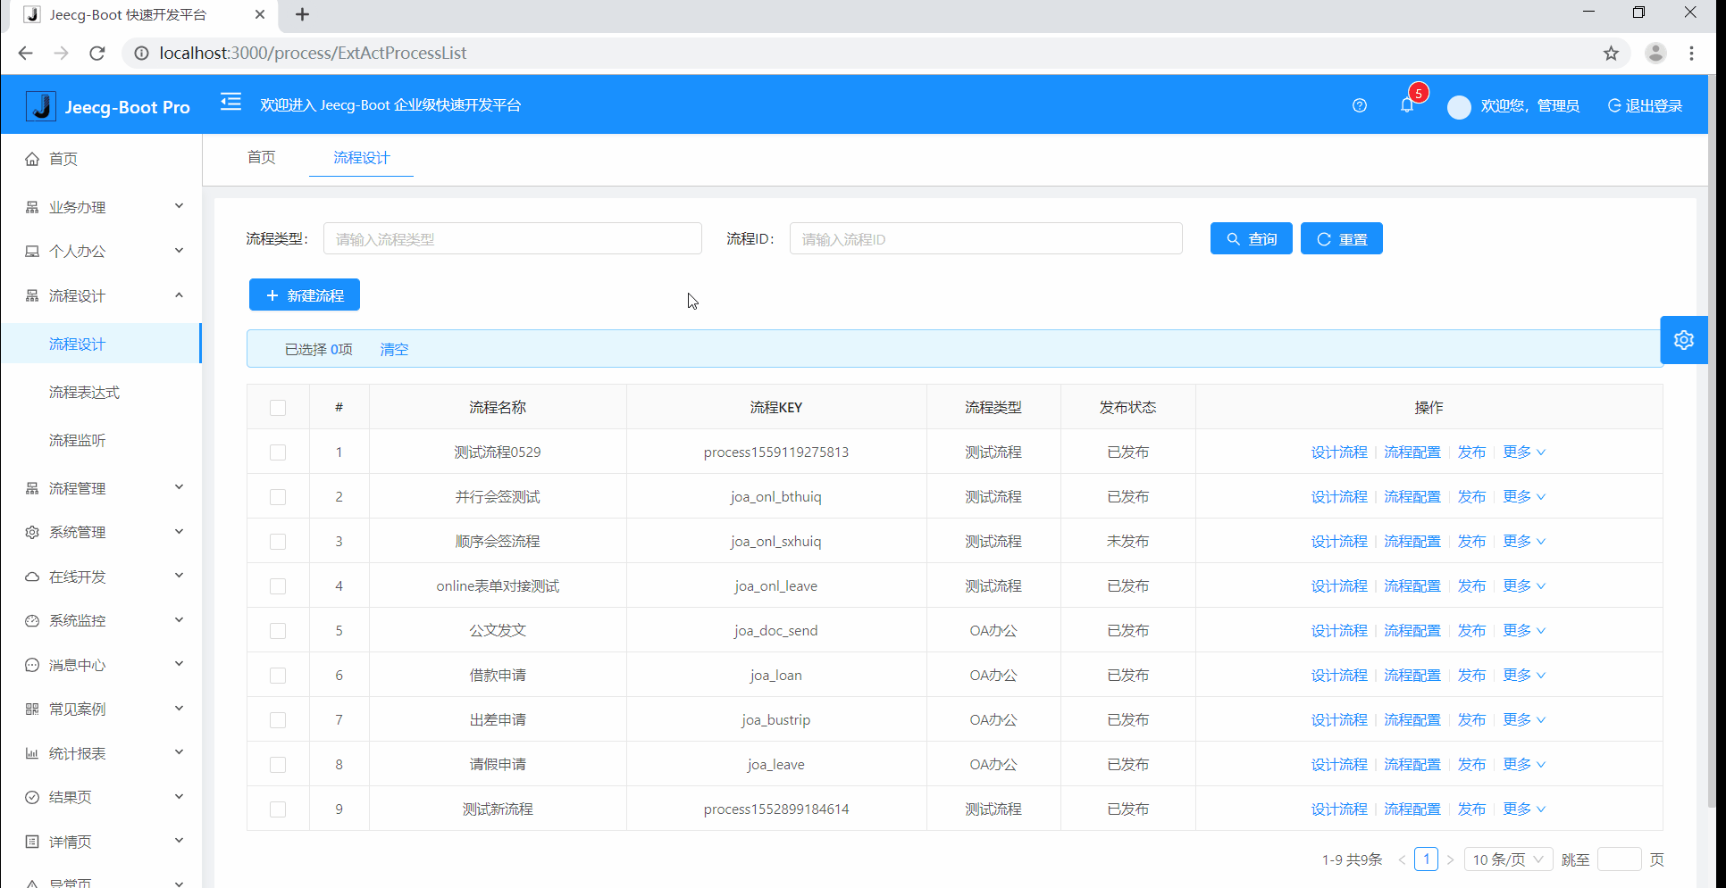Click the help question mark icon
The height and width of the screenshot is (888, 1726).
click(x=1360, y=104)
